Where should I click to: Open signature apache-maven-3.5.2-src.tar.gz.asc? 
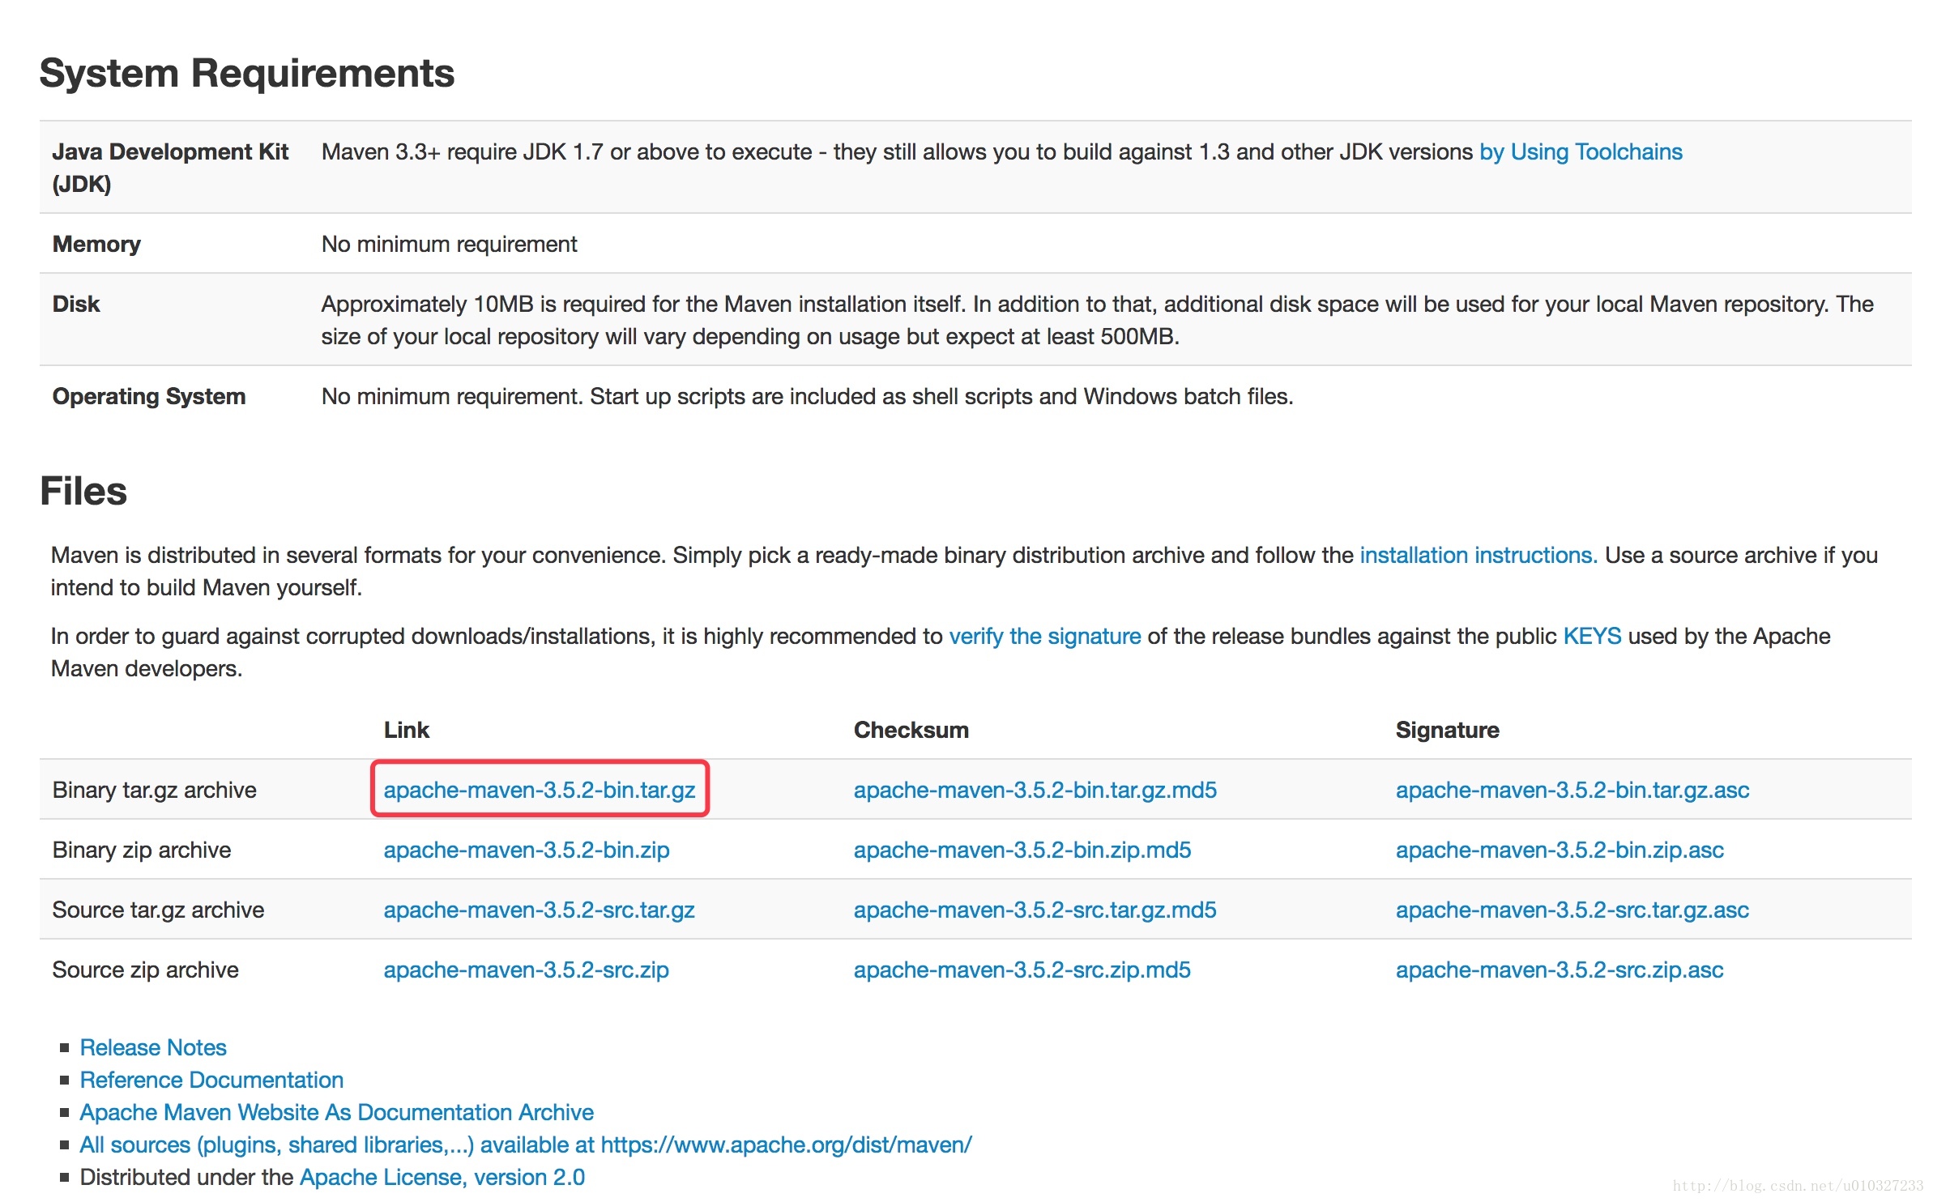tap(1572, 910)
